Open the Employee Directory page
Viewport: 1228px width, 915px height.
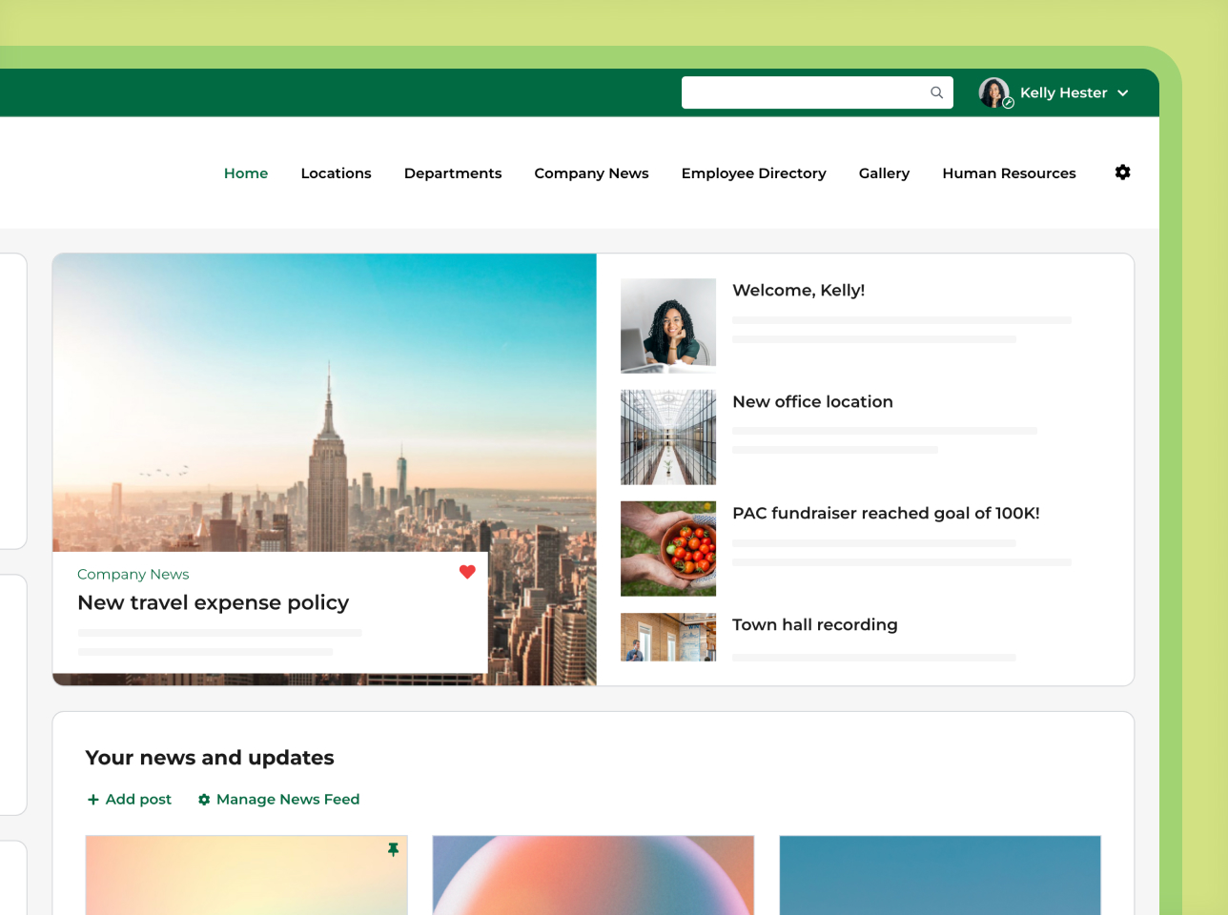(x=753, y=173)
